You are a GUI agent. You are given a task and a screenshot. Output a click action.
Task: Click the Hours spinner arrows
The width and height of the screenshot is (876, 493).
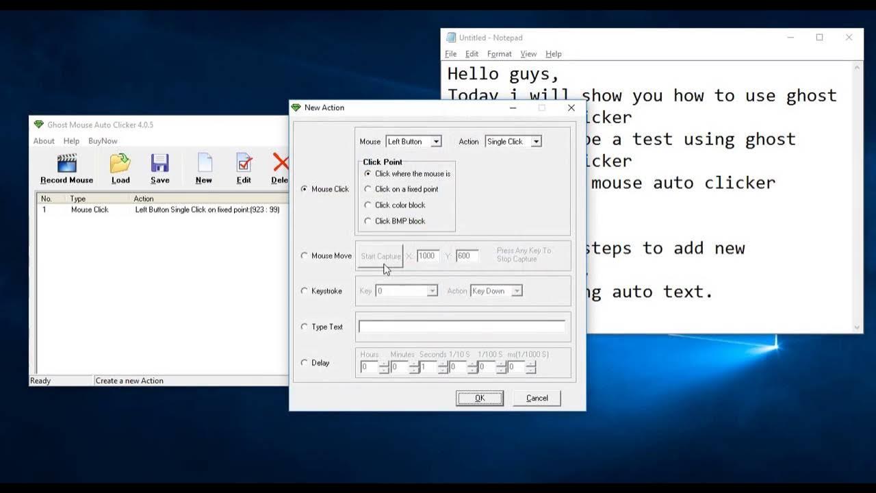coord(384,367)
